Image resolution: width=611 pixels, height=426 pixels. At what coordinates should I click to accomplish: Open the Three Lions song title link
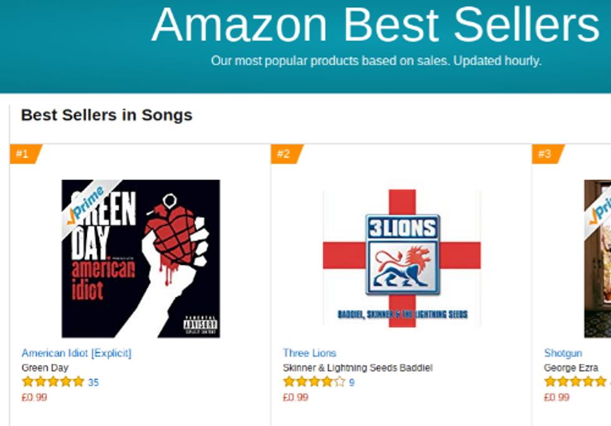(309, 353)
